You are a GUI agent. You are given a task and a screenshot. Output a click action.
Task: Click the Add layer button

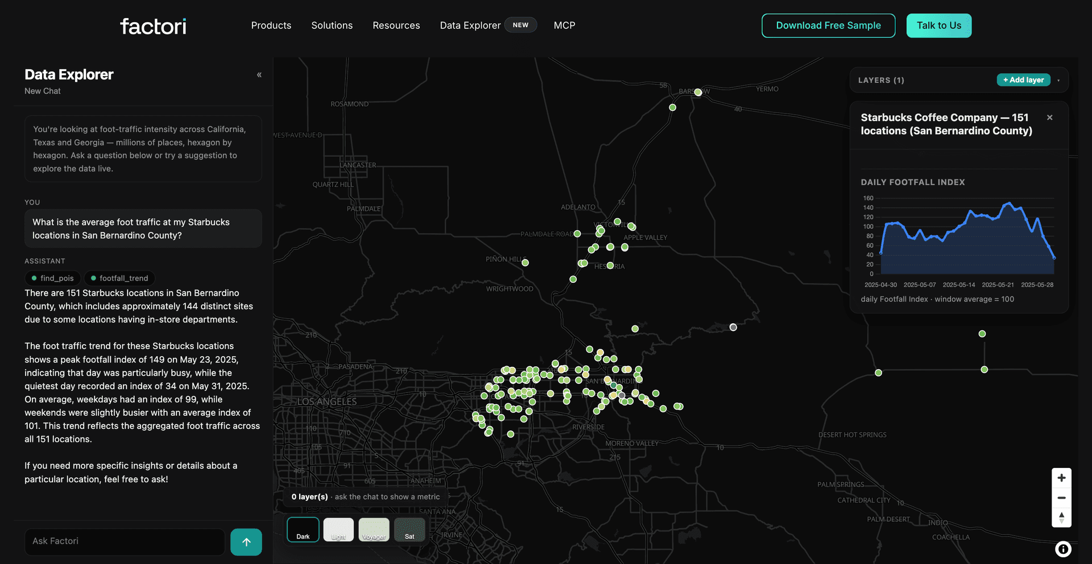(x=1023, y=80)
